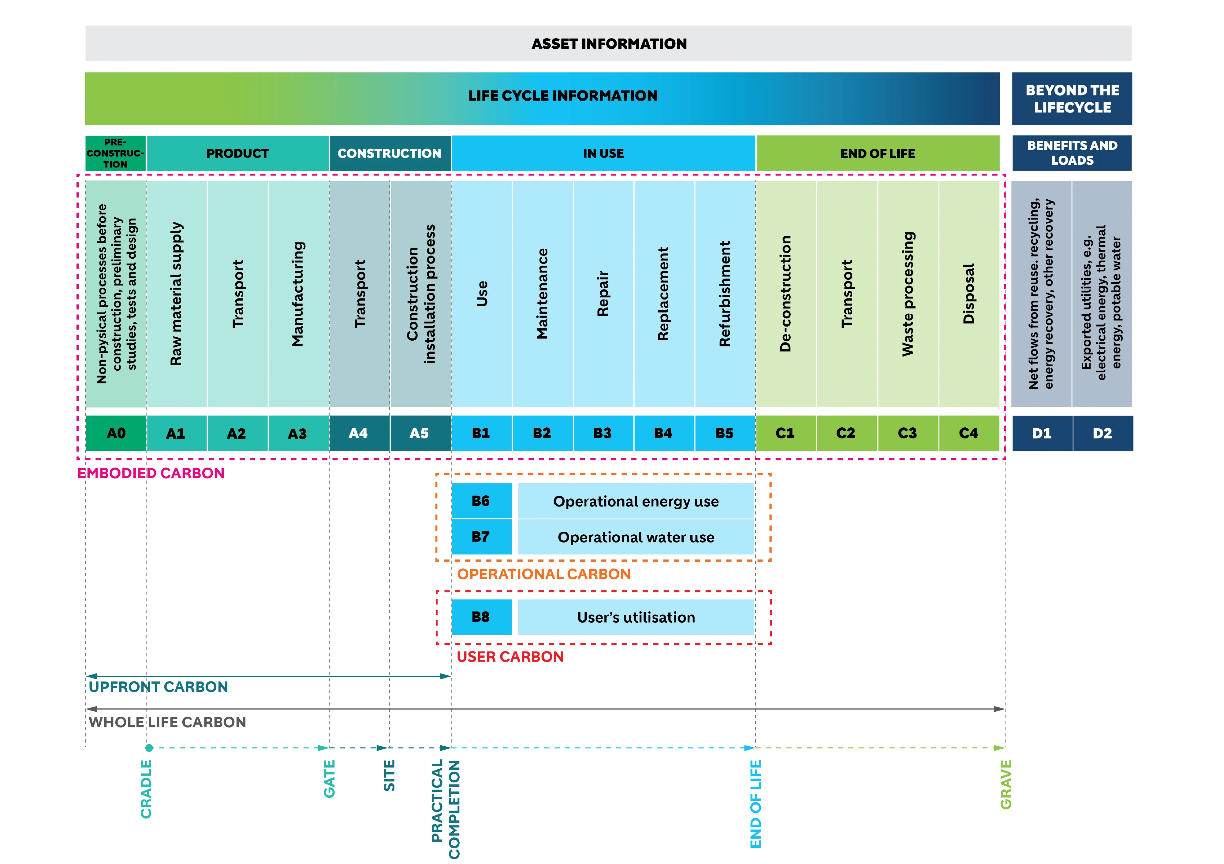
Task: Switch to the LIFE CYCLE INFORMATION section
Action: (x=563, y=97)
